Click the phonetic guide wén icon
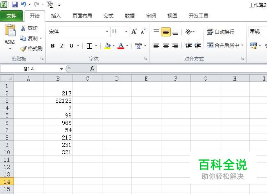The width and height of the screenshot is (267, 194). pos(138,46)
